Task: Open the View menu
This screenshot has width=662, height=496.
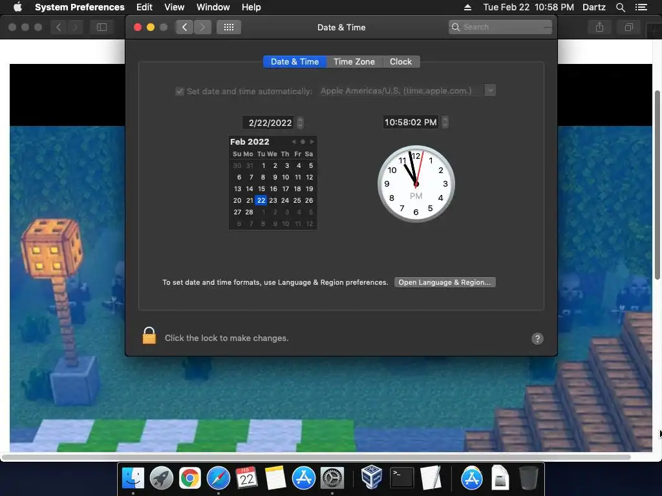Action: point(175,7)
